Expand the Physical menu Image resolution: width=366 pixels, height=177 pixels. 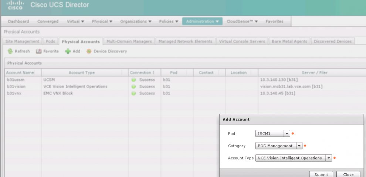[x=102, y=21]
